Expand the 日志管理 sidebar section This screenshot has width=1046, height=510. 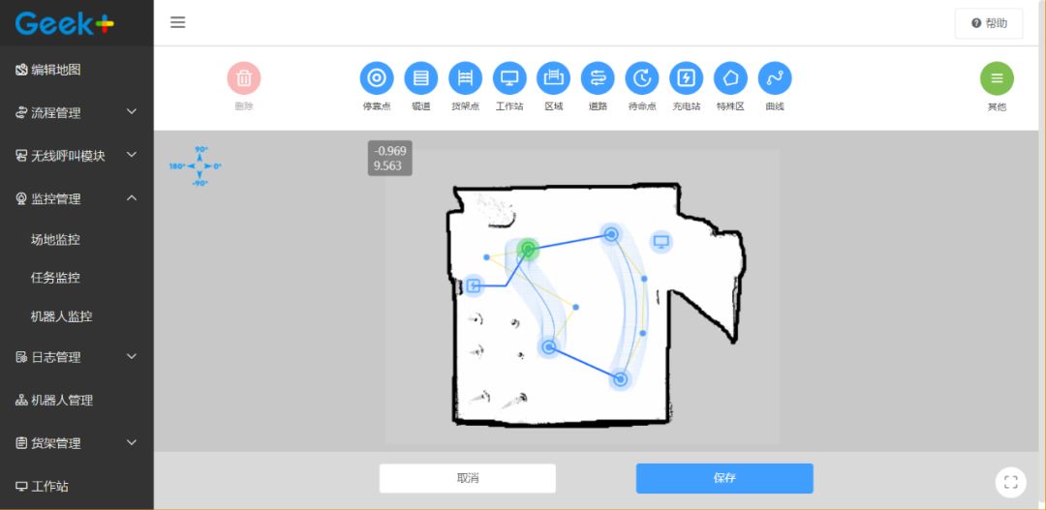point(77,357)
